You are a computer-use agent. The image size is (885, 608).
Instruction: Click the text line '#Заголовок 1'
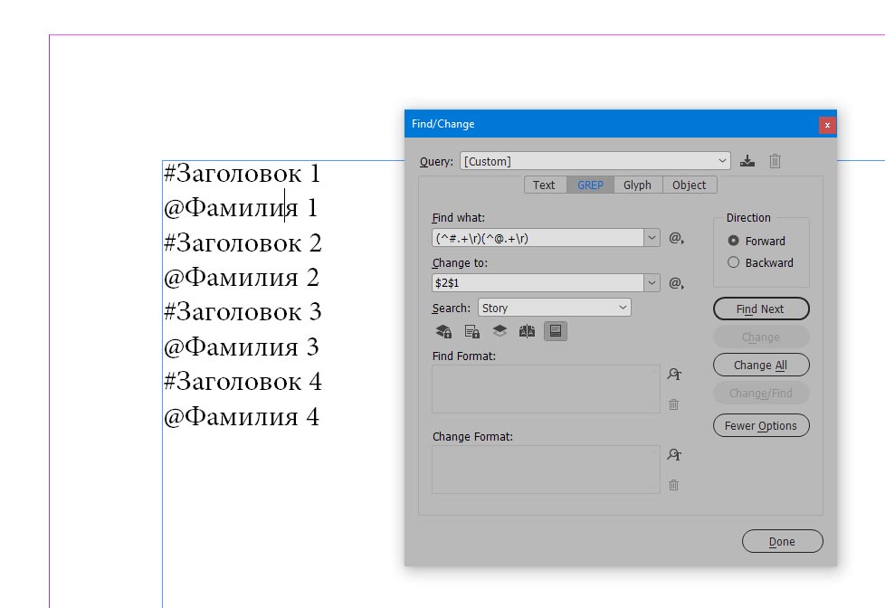pos(243,174)
